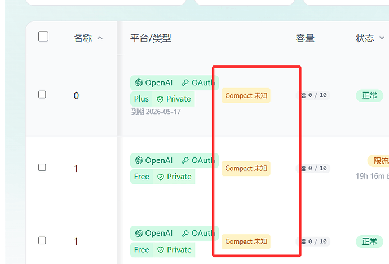
Task: Tick the select-all checkbox in the table header
Action: coord(43,37)
